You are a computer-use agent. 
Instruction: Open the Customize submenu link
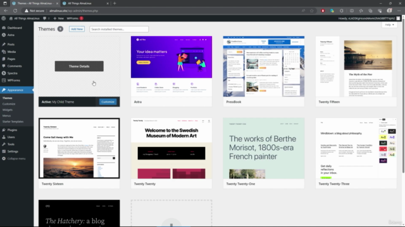[9, 104]
